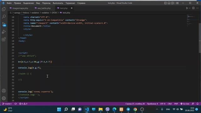Screen dimensions: 201x113
Task: Open File Explorer from taskbar
Action: 100,109
